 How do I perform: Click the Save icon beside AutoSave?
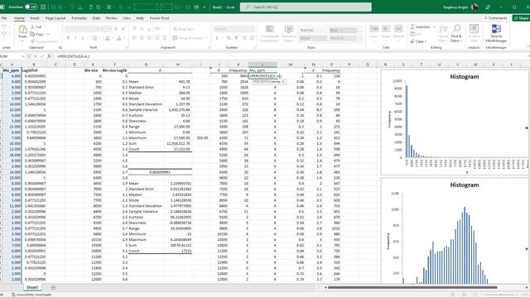coord(43,7)
